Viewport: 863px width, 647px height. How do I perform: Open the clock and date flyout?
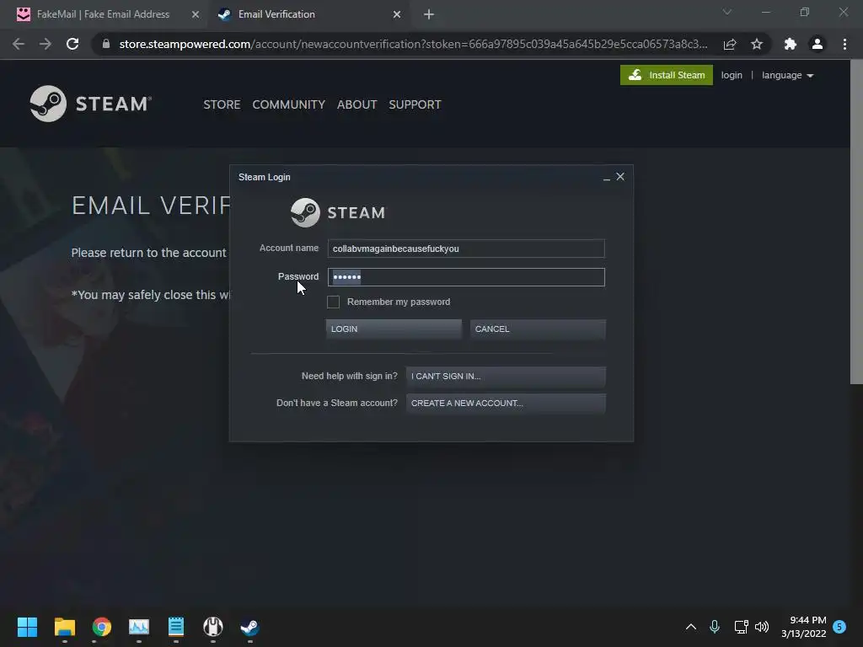click(803, 627)
